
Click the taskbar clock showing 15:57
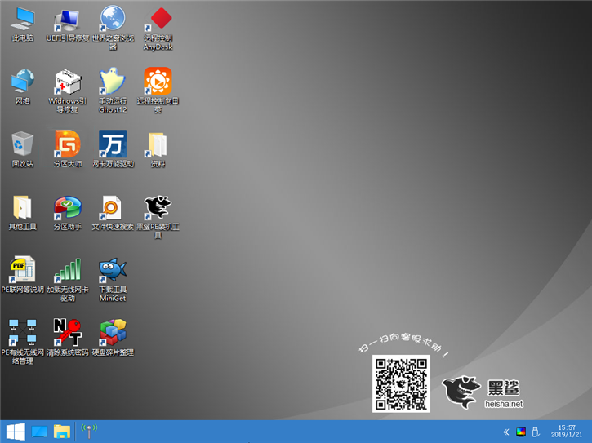[x=566, y=432]
